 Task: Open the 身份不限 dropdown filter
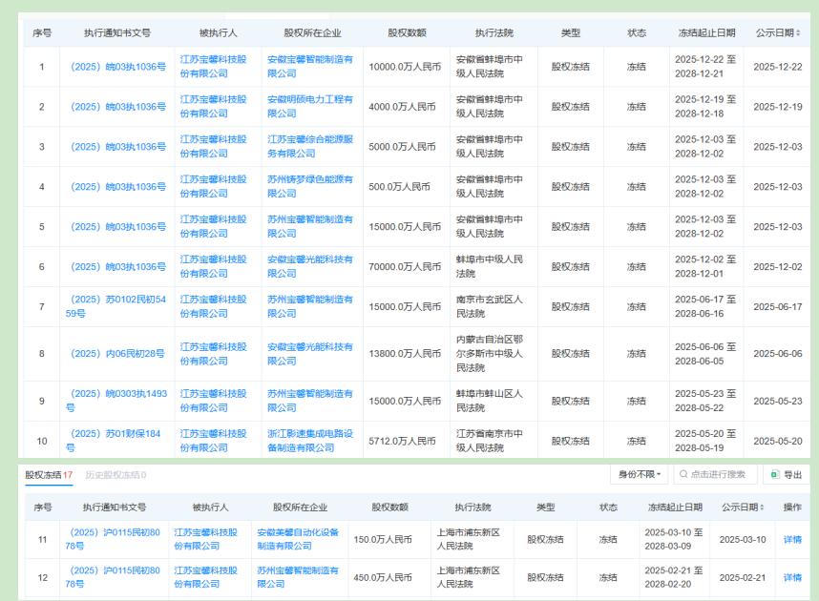click(639, 475)
